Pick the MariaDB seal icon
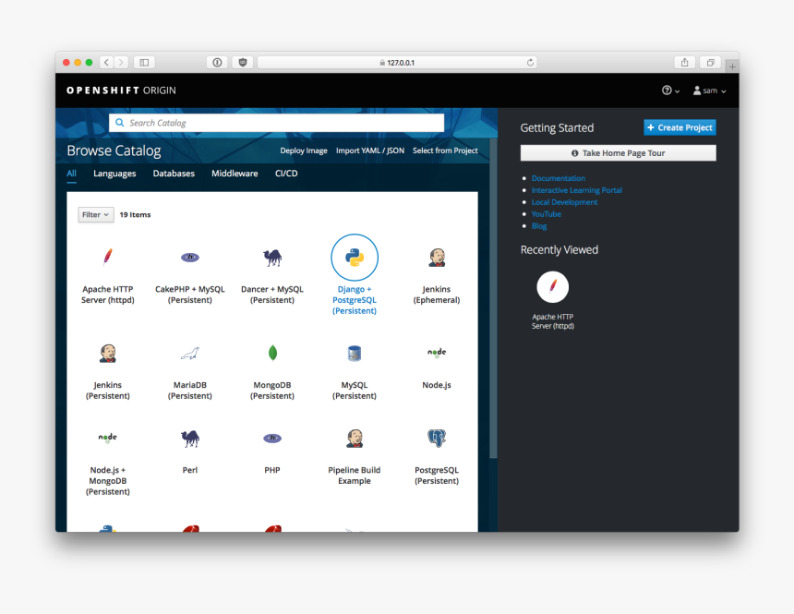 coord(190,353)
